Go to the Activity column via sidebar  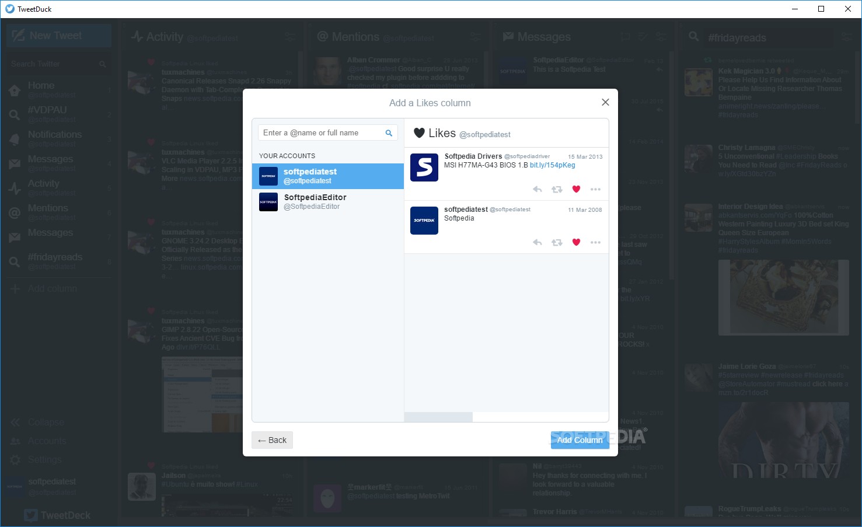[x=58, y=187]
